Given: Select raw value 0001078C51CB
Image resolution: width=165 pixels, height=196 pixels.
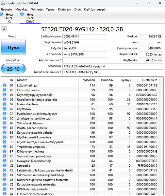Looking at the screenshot, I should 147,104.
